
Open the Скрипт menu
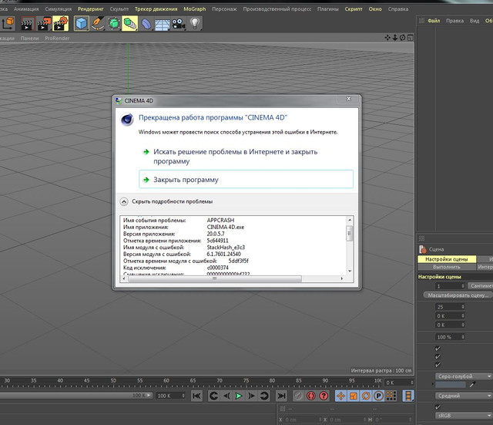click(354, 9)
